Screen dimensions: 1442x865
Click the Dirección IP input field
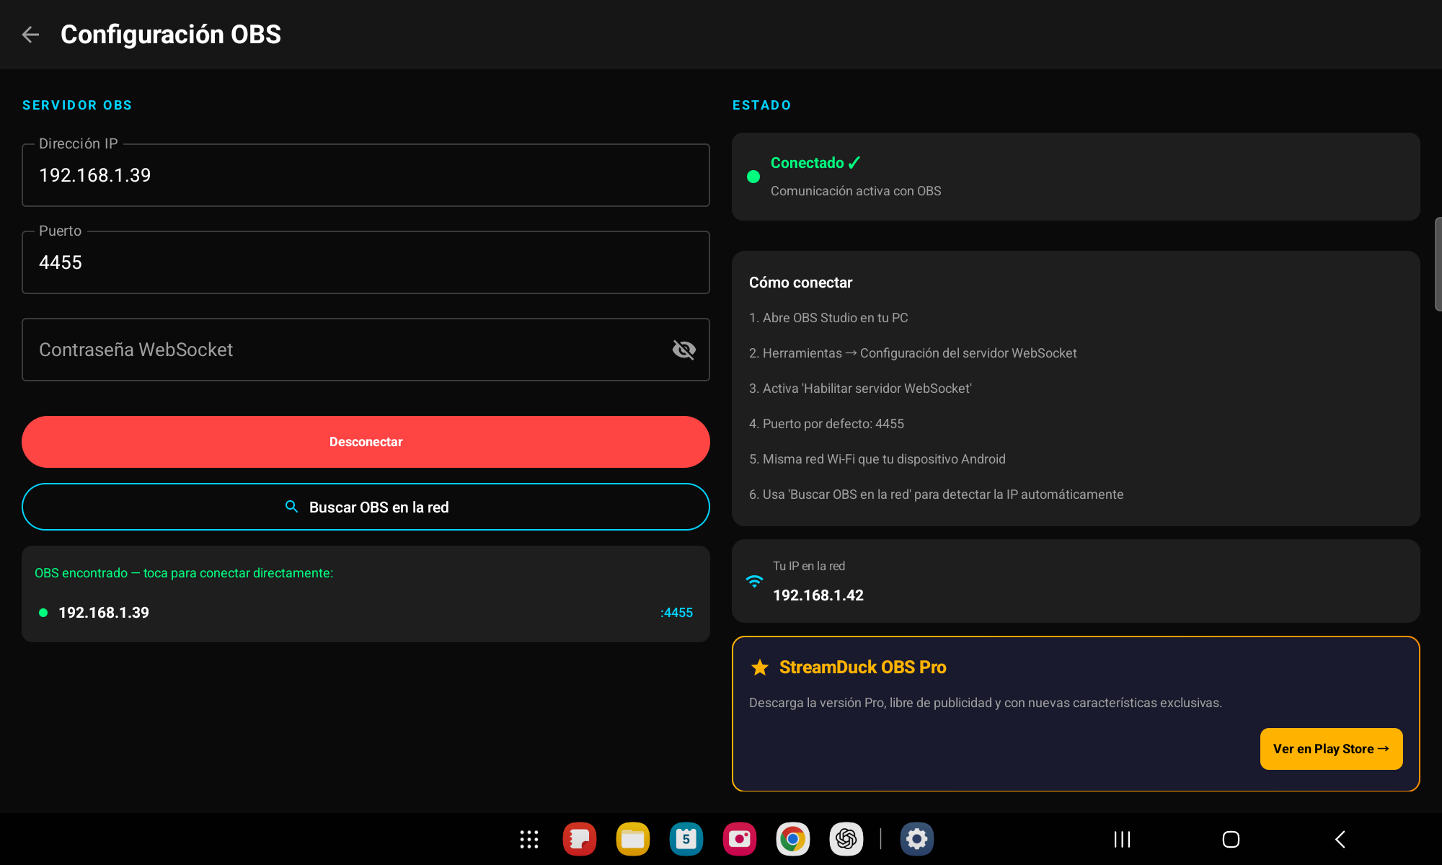click(366, 175)
